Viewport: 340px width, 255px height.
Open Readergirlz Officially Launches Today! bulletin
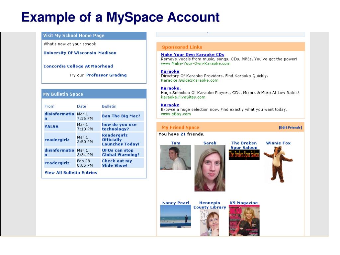coord(121,140)
